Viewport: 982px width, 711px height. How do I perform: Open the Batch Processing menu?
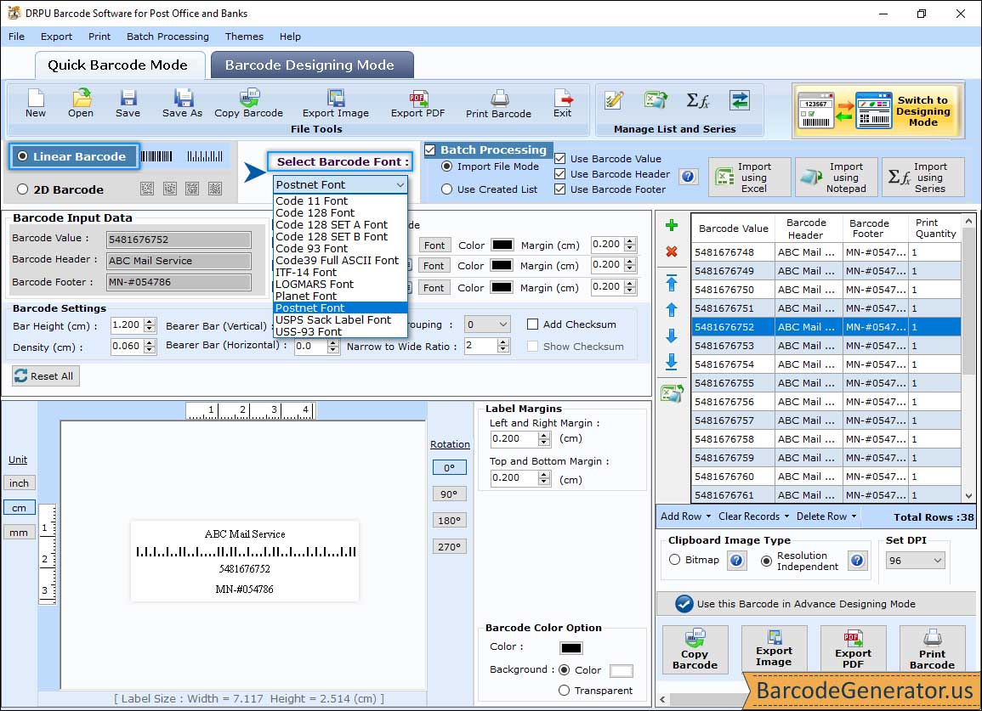click(167, 37)
